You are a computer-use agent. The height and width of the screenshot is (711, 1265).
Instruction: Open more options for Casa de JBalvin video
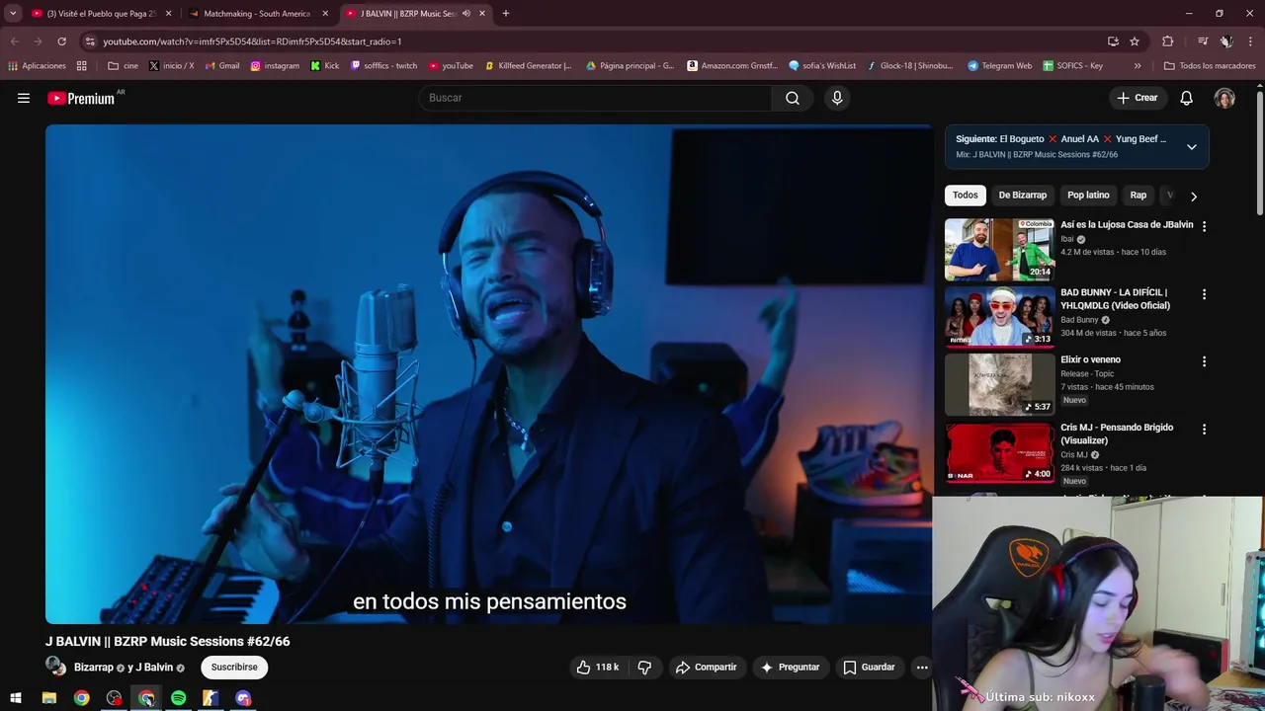[x=1204, y=226]
